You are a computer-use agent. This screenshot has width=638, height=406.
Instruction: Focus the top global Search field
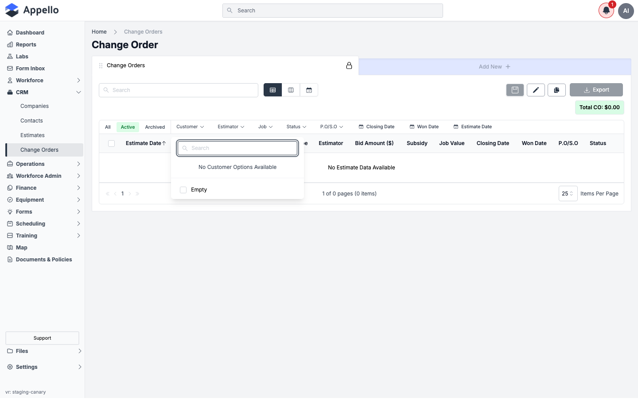[x=333, y=11]
